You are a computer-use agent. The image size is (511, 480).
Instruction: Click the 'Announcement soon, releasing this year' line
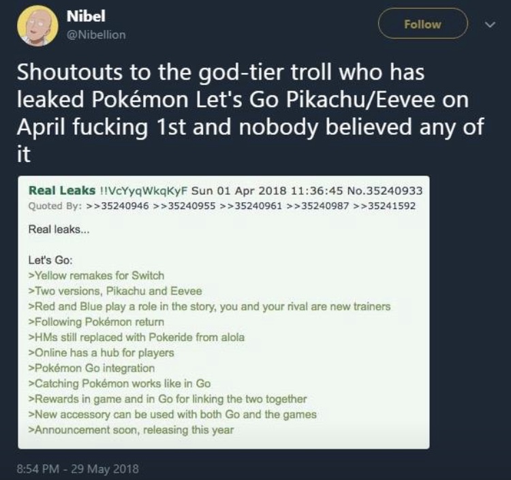click(131, 430)
